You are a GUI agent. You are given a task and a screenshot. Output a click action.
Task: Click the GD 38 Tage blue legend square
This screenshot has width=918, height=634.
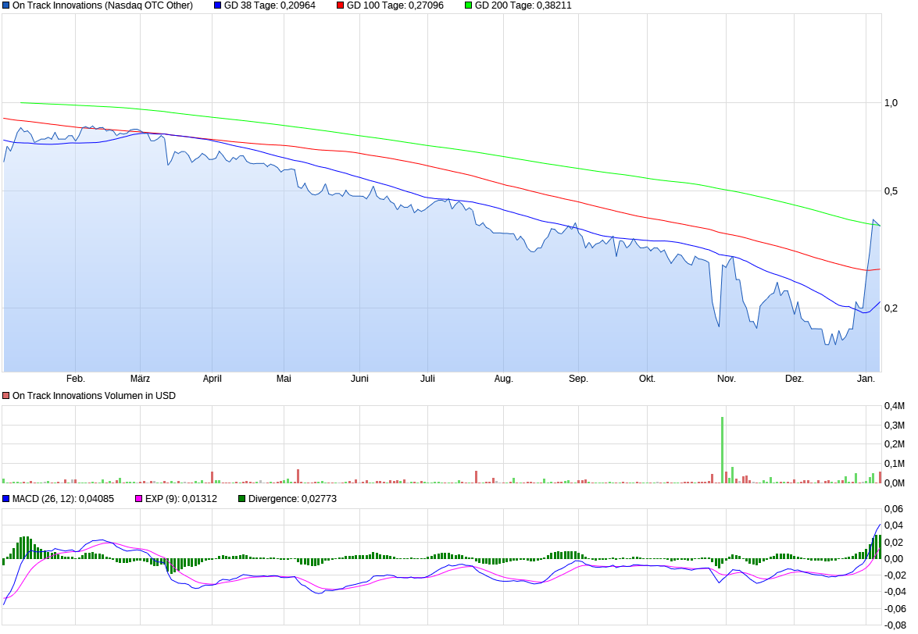click(x=218, y=5)
